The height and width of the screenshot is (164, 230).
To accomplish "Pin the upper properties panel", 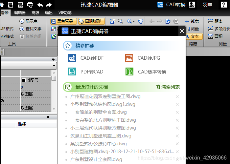I will [x=53, y=59].
